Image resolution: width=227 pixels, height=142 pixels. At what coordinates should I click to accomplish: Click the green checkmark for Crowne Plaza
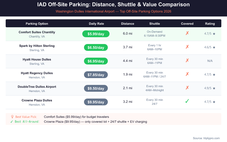(187, 102)
